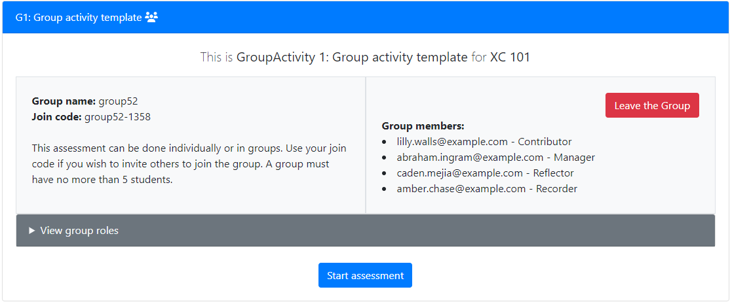This screenshot has width=730, height=302.
Task: Click the GroupActivity 1 title text
Action: 351,58
